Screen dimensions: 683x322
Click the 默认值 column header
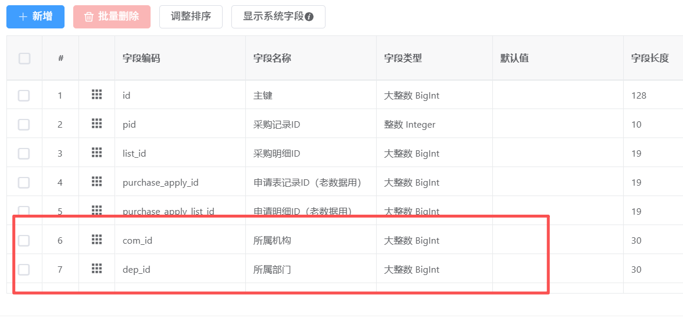514,58
